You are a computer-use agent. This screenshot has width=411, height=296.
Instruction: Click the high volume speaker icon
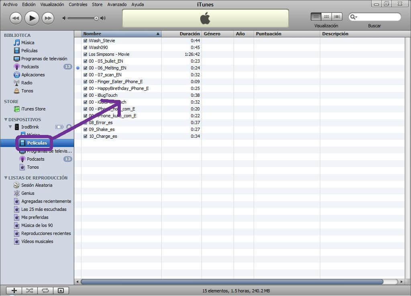103,18
